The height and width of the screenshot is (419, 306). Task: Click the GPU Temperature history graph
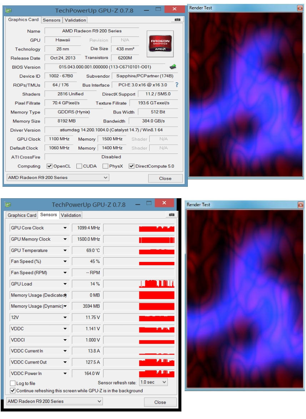tap(139, 250)
